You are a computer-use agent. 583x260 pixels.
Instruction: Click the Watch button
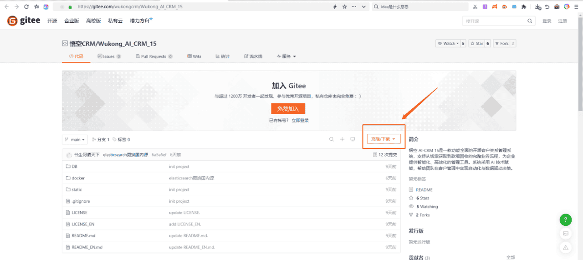[448, 43]
